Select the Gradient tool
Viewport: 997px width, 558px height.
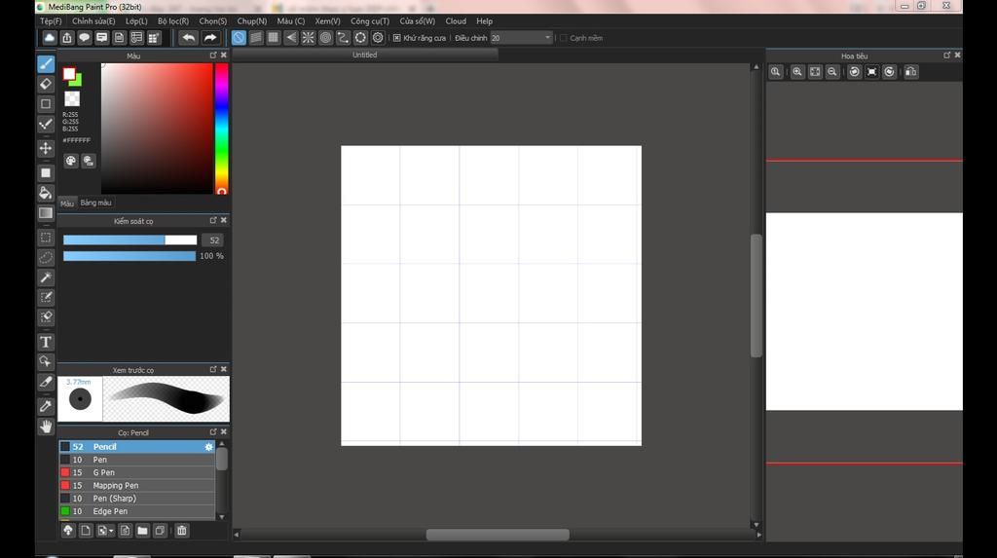(46, 213)
